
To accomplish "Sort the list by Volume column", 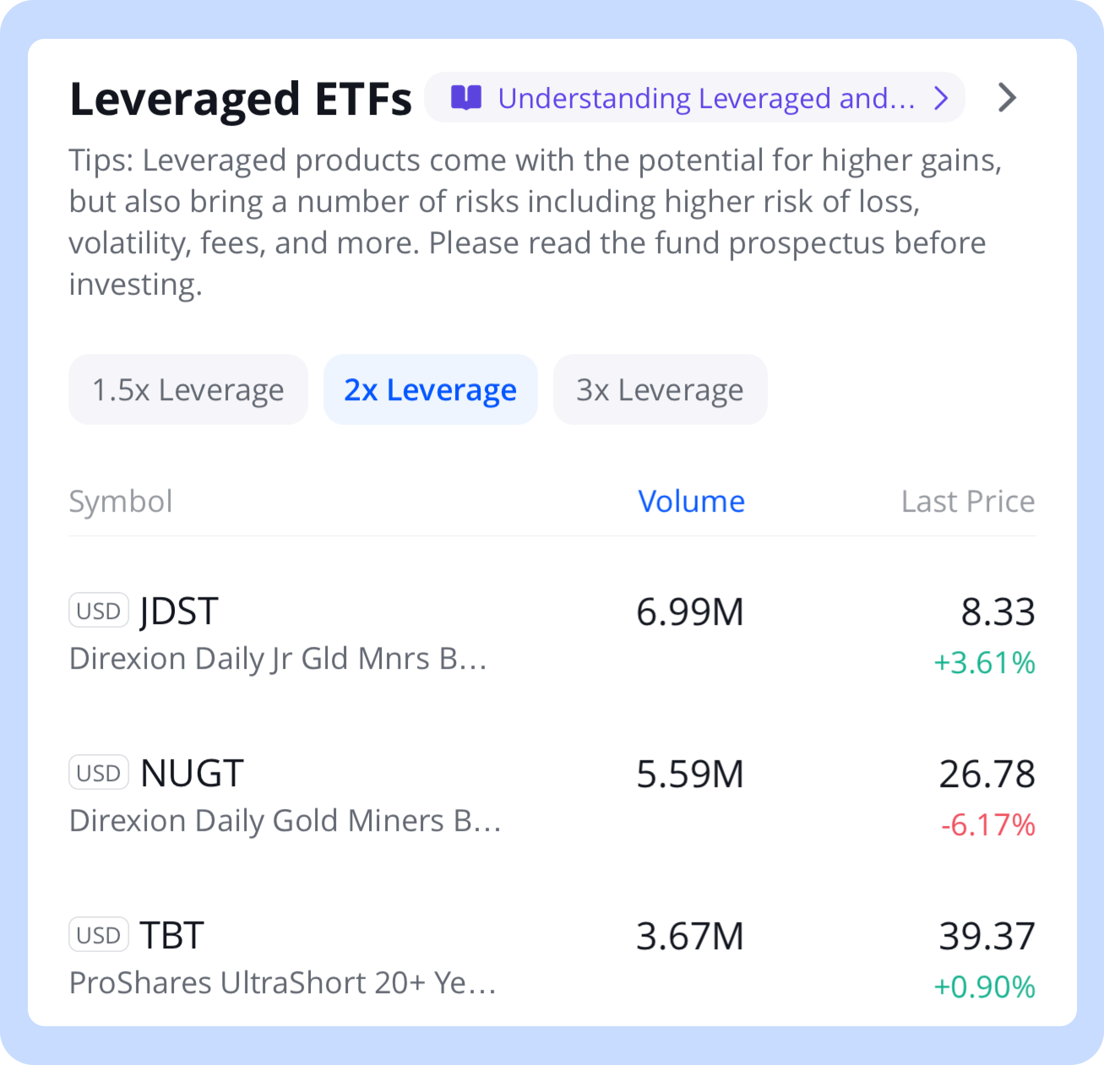I will (691, 501).
